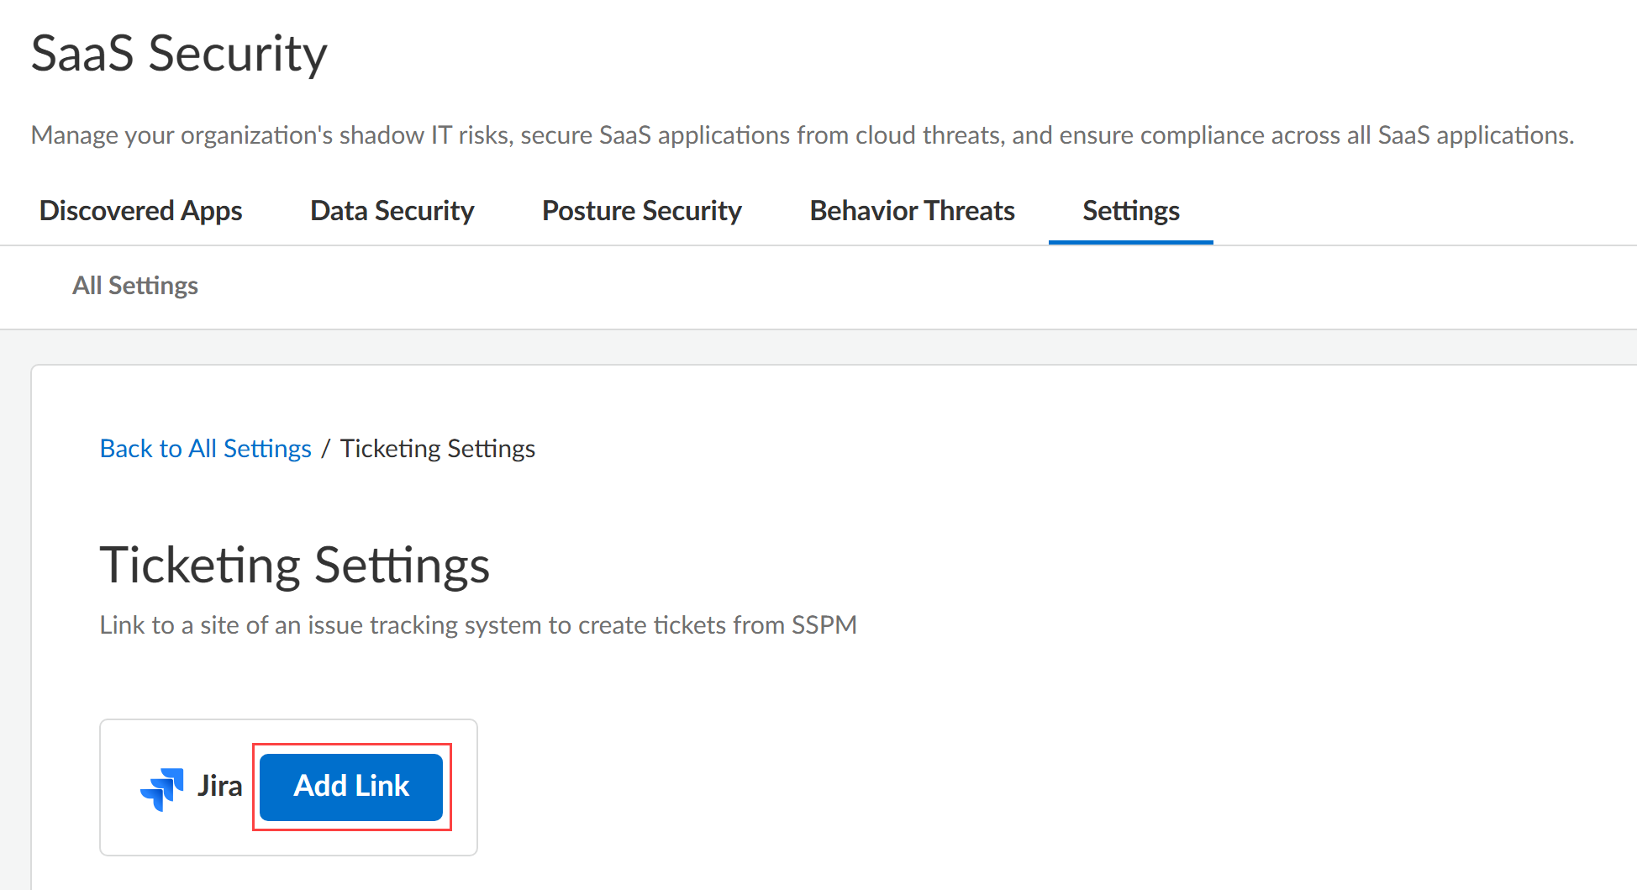Click the shadow IT risks description line
This screenshot has width=1637, height=890.
802,135
